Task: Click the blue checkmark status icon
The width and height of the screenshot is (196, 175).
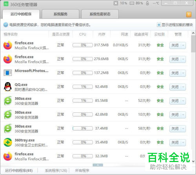Action: (6, 25)
